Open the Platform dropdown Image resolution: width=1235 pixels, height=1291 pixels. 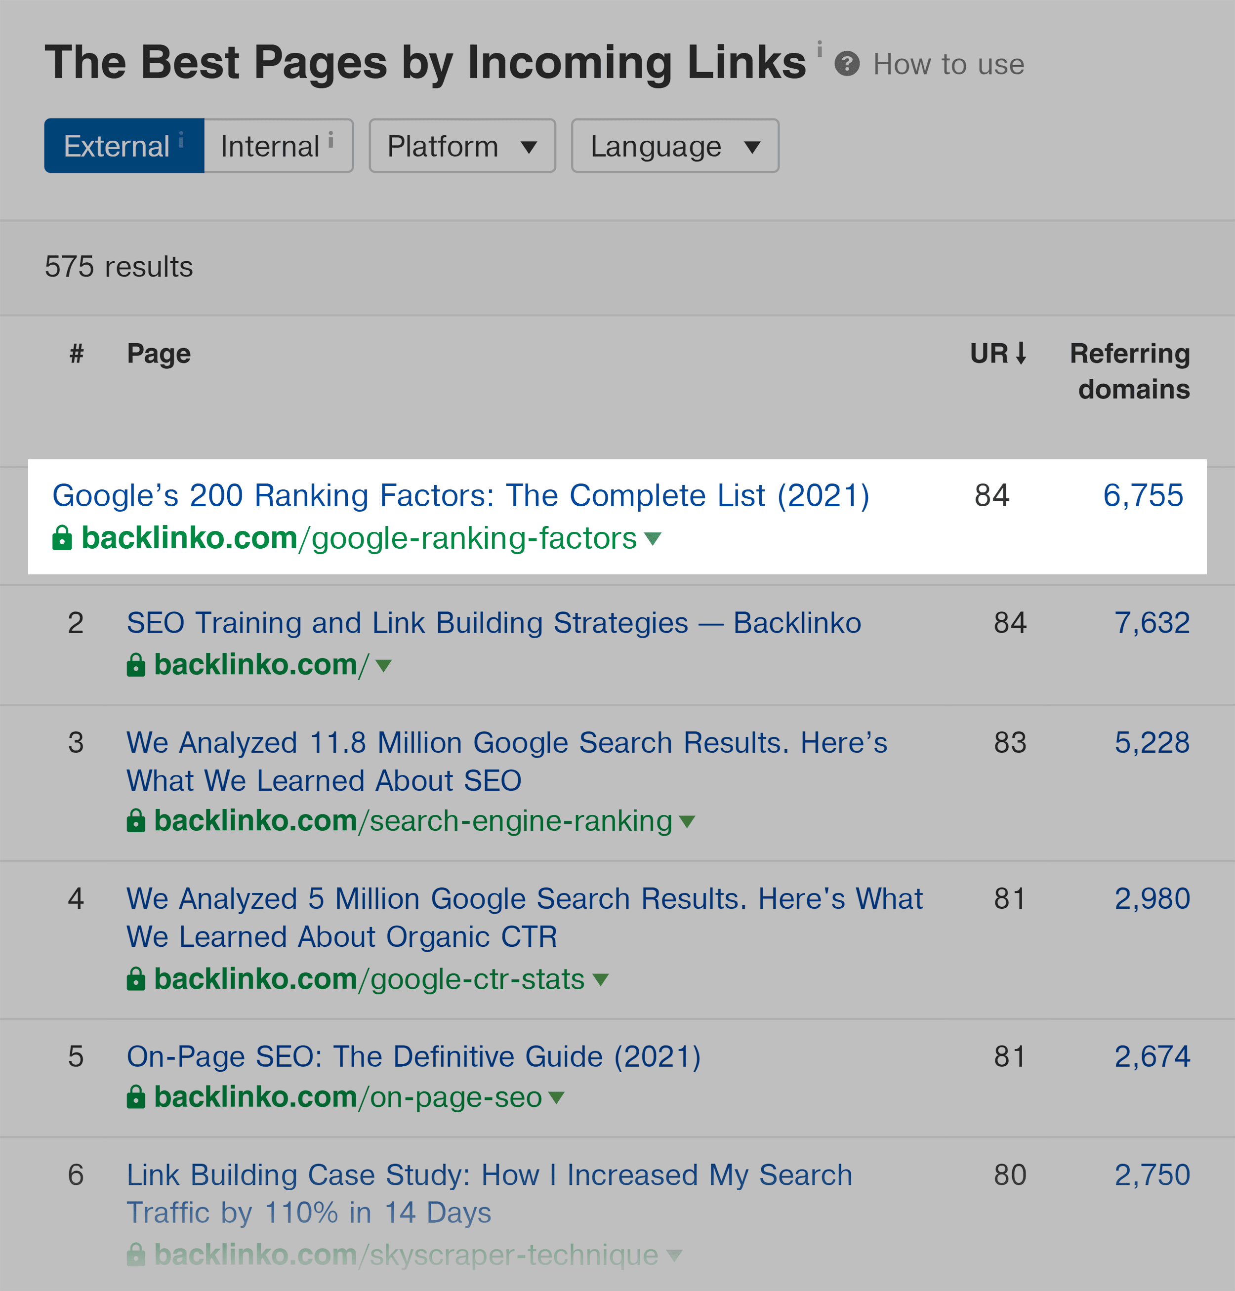(x=462, y=145)
